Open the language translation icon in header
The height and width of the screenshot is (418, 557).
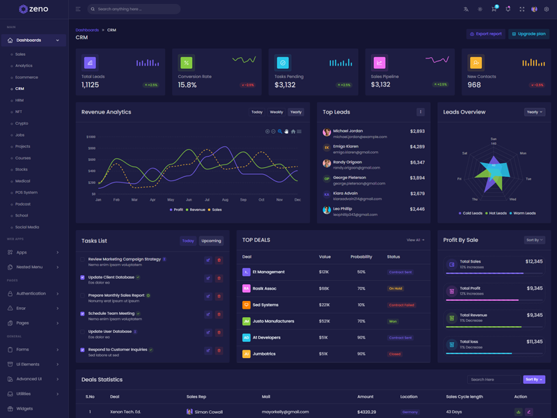pyautogui.click(x=466, y=9)
